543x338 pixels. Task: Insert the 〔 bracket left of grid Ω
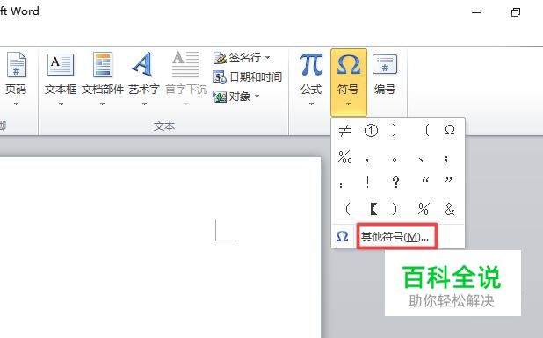tap(427, 131)
